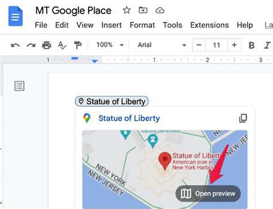Image resolution: width=273 pixels, height=209 pixels.
Task: Select the Paint format tool
Action: tap(78, 45)
